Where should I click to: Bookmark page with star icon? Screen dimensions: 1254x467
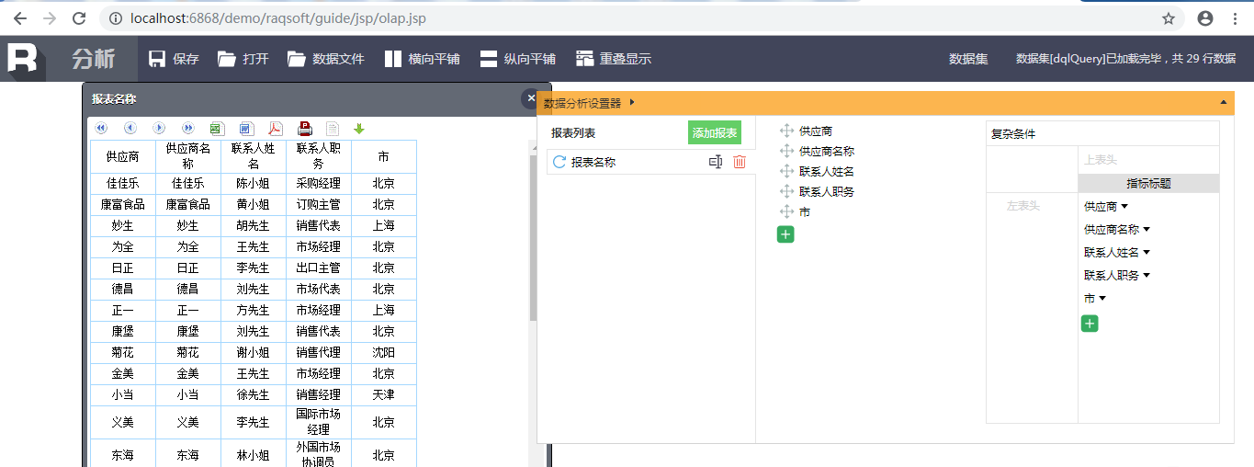pos(1169,18)
